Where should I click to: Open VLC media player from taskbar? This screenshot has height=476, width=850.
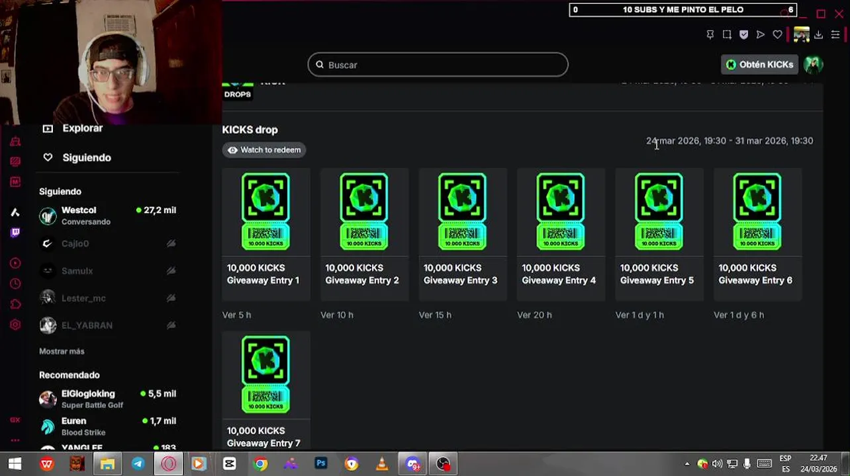pyautogui.click(x=382, y=464)
